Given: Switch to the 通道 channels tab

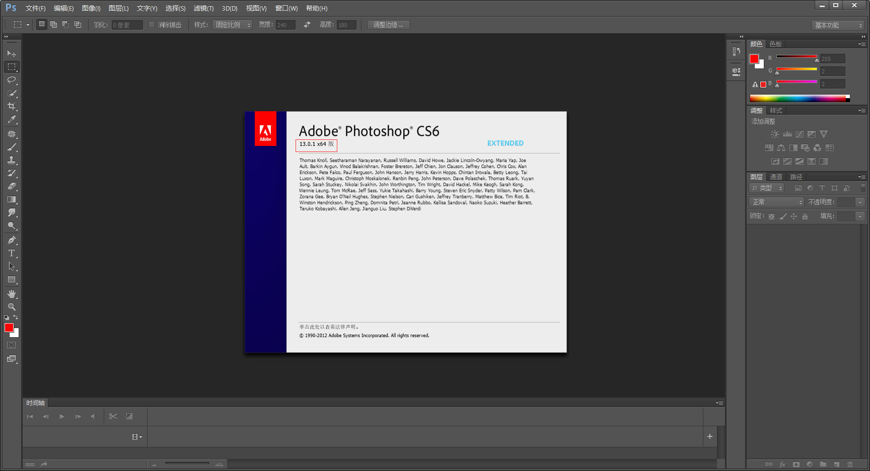Looking at the screenshot, I should 776,177.
